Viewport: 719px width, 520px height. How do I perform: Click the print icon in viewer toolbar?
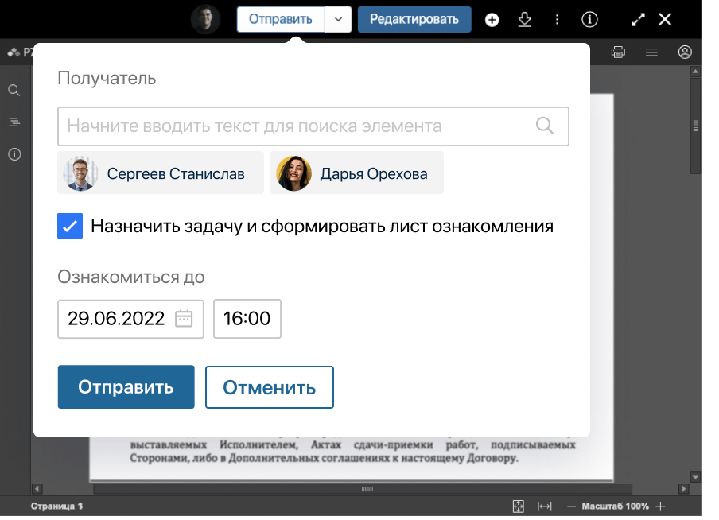(618, 52)
